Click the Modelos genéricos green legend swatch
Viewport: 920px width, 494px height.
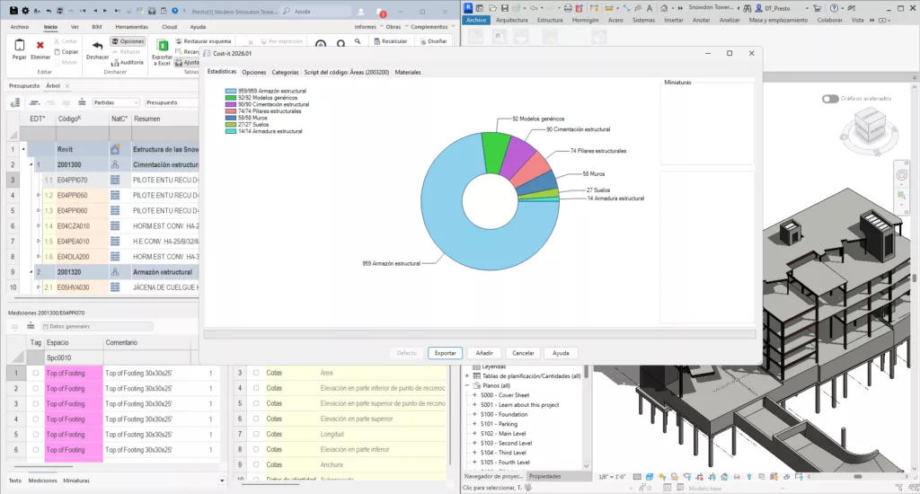[x=231, y=98]
